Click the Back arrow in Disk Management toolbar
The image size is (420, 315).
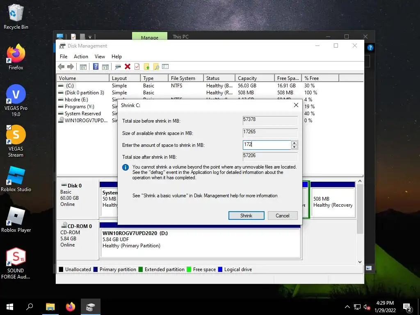coord(61,67)
